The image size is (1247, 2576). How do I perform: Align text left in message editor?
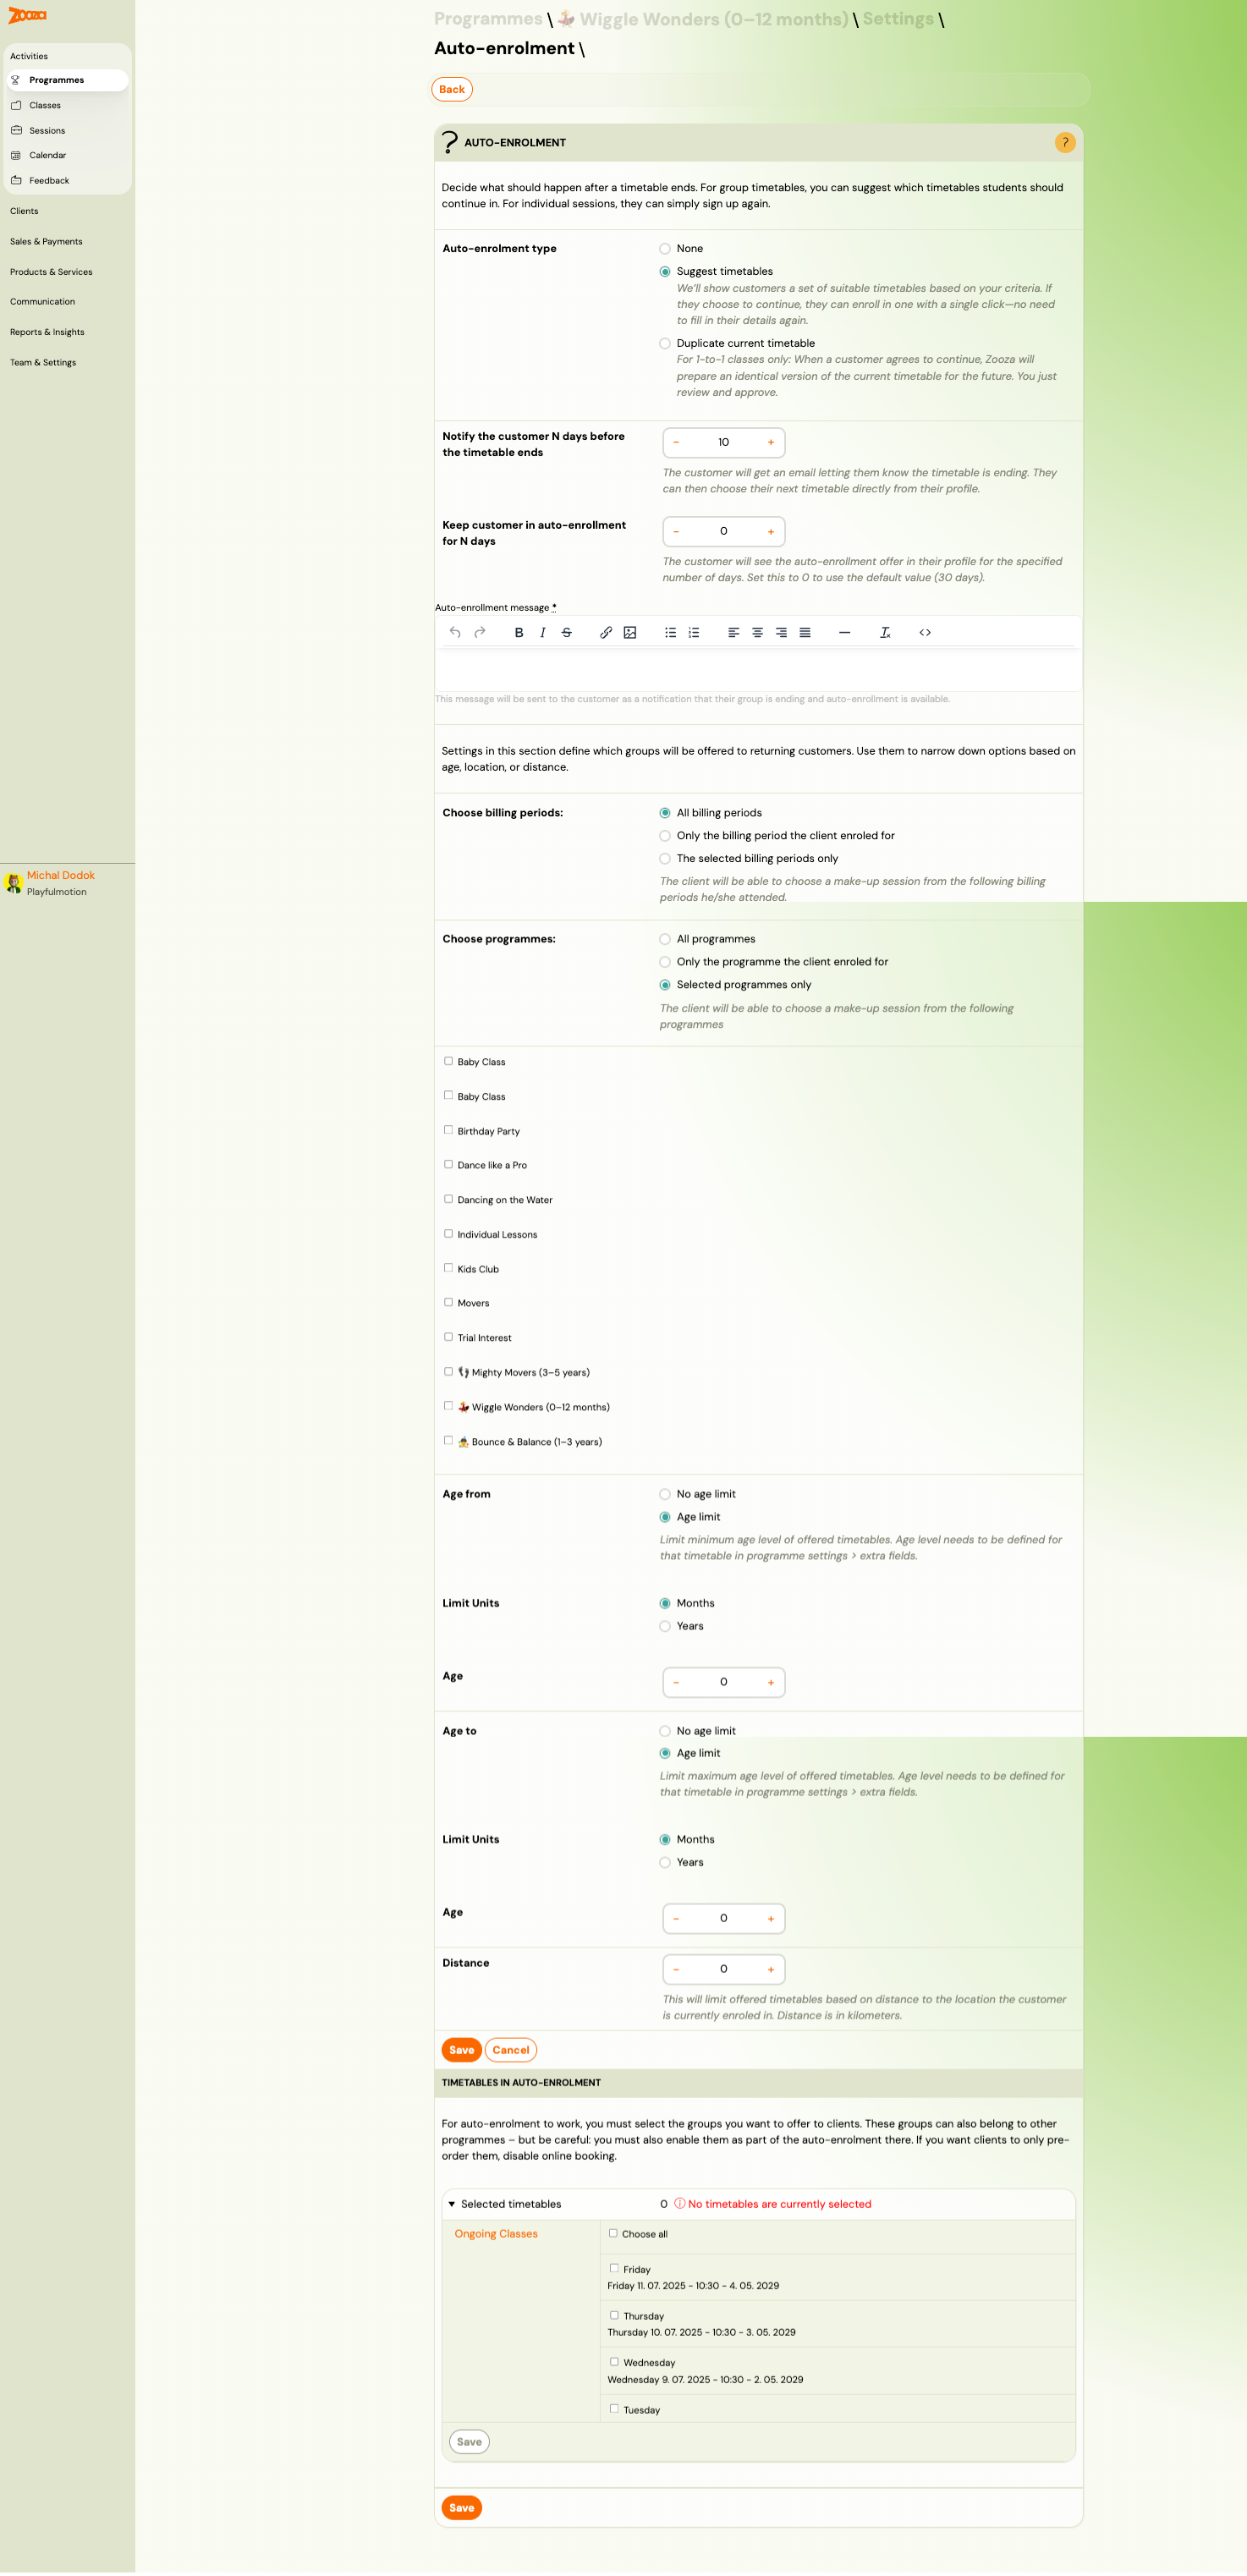point(733,632)
